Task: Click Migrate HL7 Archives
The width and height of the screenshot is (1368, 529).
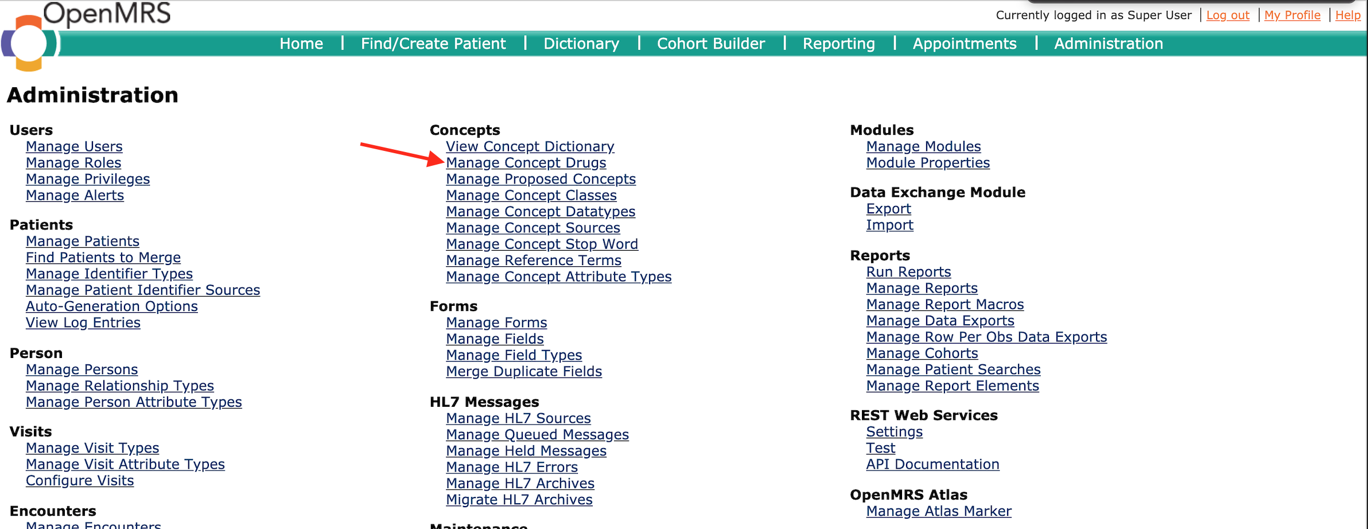Action: [519, 500]
